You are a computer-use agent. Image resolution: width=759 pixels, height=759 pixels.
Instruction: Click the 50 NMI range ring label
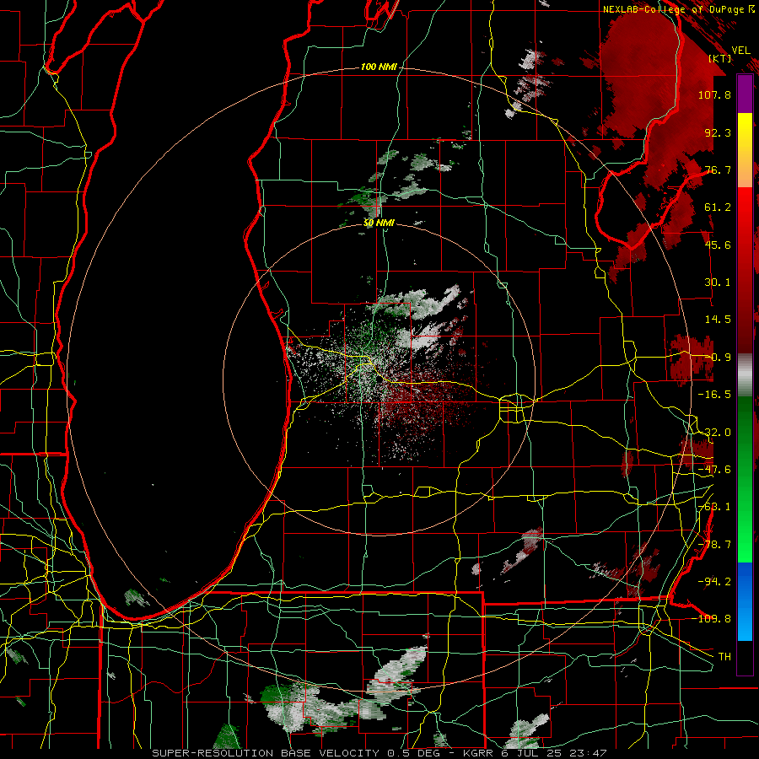tap(379, 223)
